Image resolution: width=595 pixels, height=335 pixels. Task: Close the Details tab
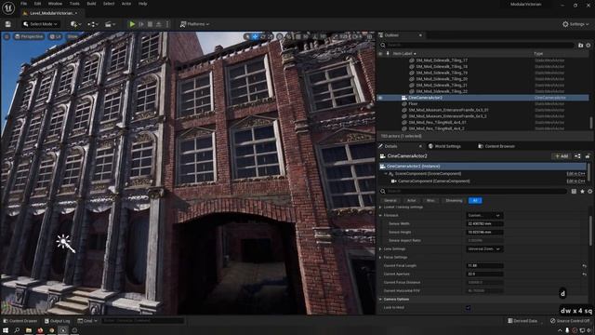click(420, 146)
